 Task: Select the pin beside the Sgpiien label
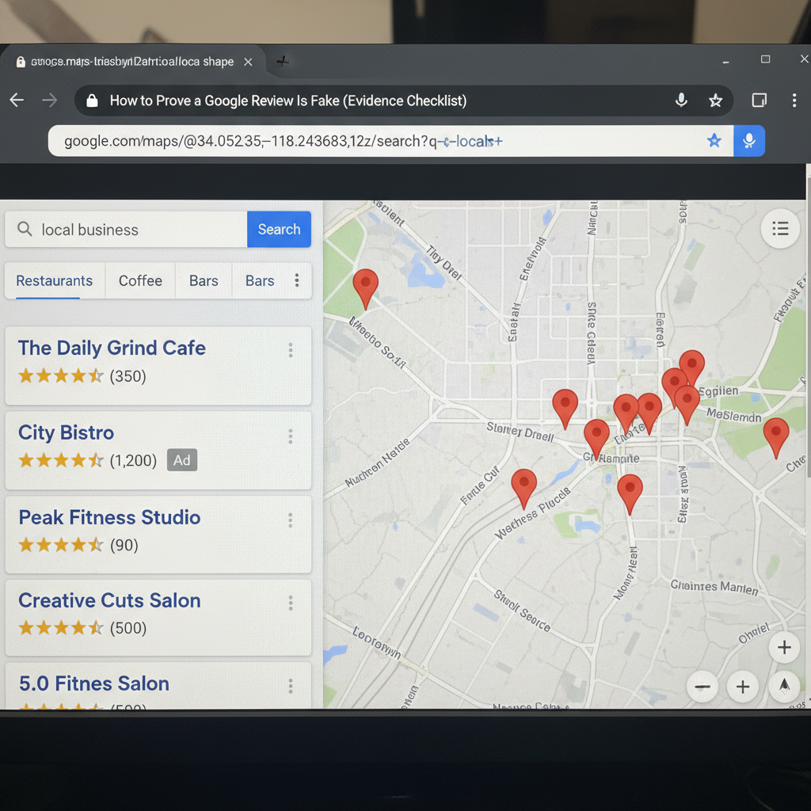687,403
